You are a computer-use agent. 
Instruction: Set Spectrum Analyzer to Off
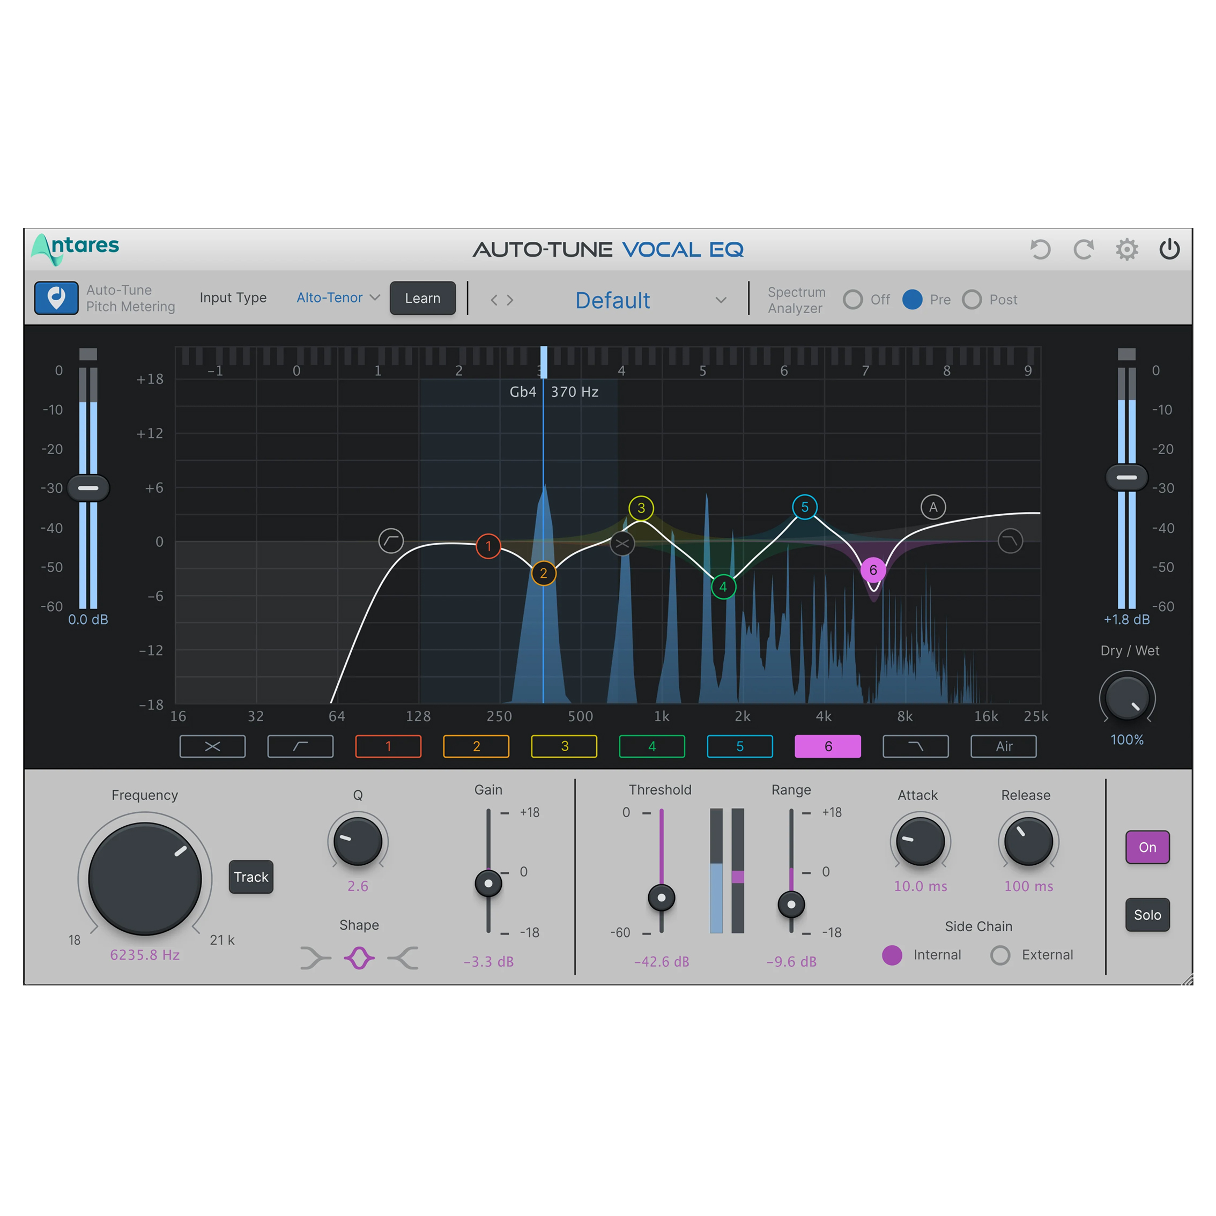[x=853, y=300]
